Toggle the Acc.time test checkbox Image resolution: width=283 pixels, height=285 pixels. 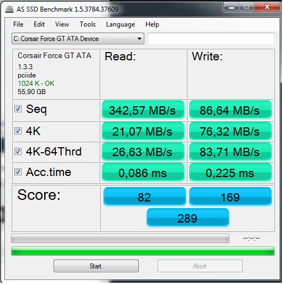pos(18,172)
